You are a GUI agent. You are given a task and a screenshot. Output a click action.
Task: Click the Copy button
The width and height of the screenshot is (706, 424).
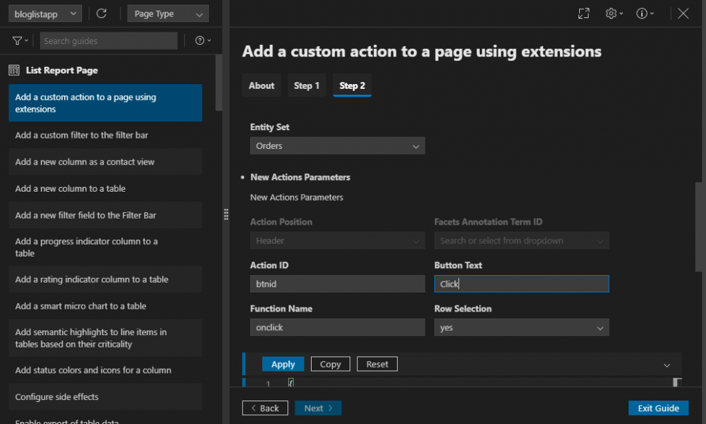(x=330, y=364)
